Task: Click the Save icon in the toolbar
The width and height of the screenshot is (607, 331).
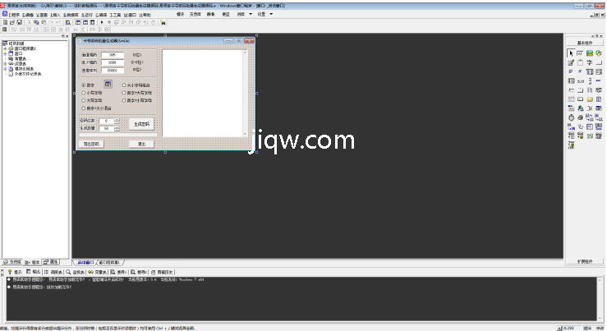Action: [x=19, y=22]
